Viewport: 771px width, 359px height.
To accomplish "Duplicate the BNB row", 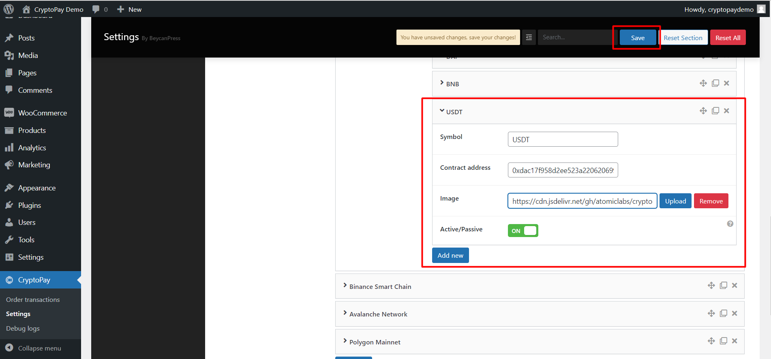I will tap(715, 83).
